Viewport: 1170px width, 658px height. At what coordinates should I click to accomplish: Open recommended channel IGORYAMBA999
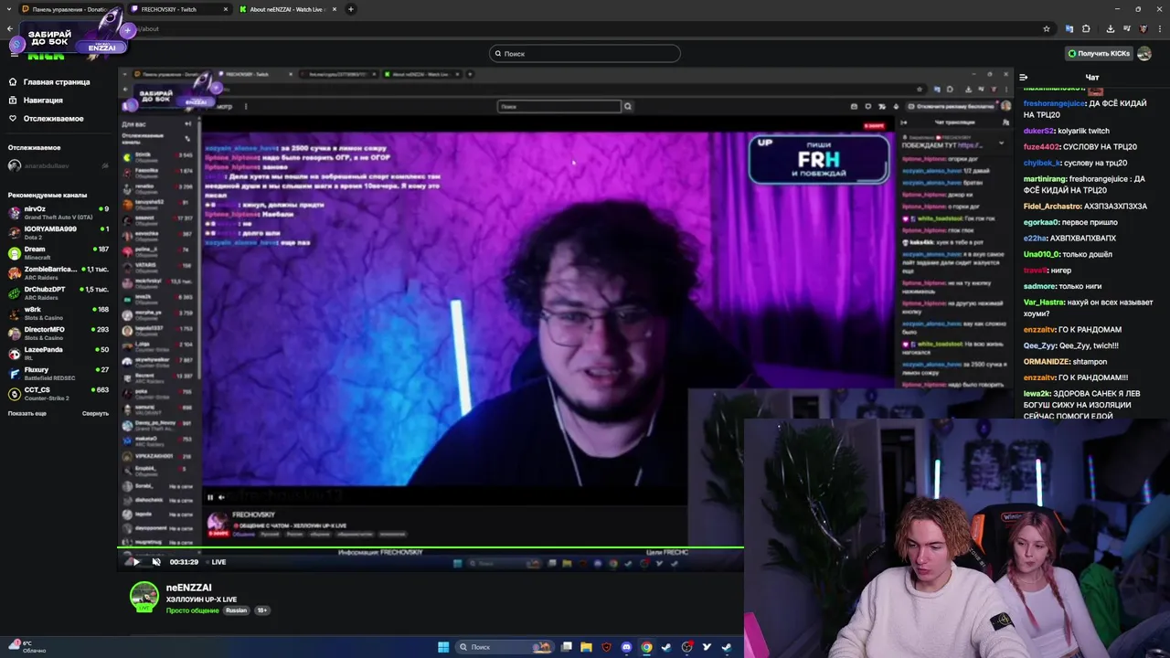58,233
